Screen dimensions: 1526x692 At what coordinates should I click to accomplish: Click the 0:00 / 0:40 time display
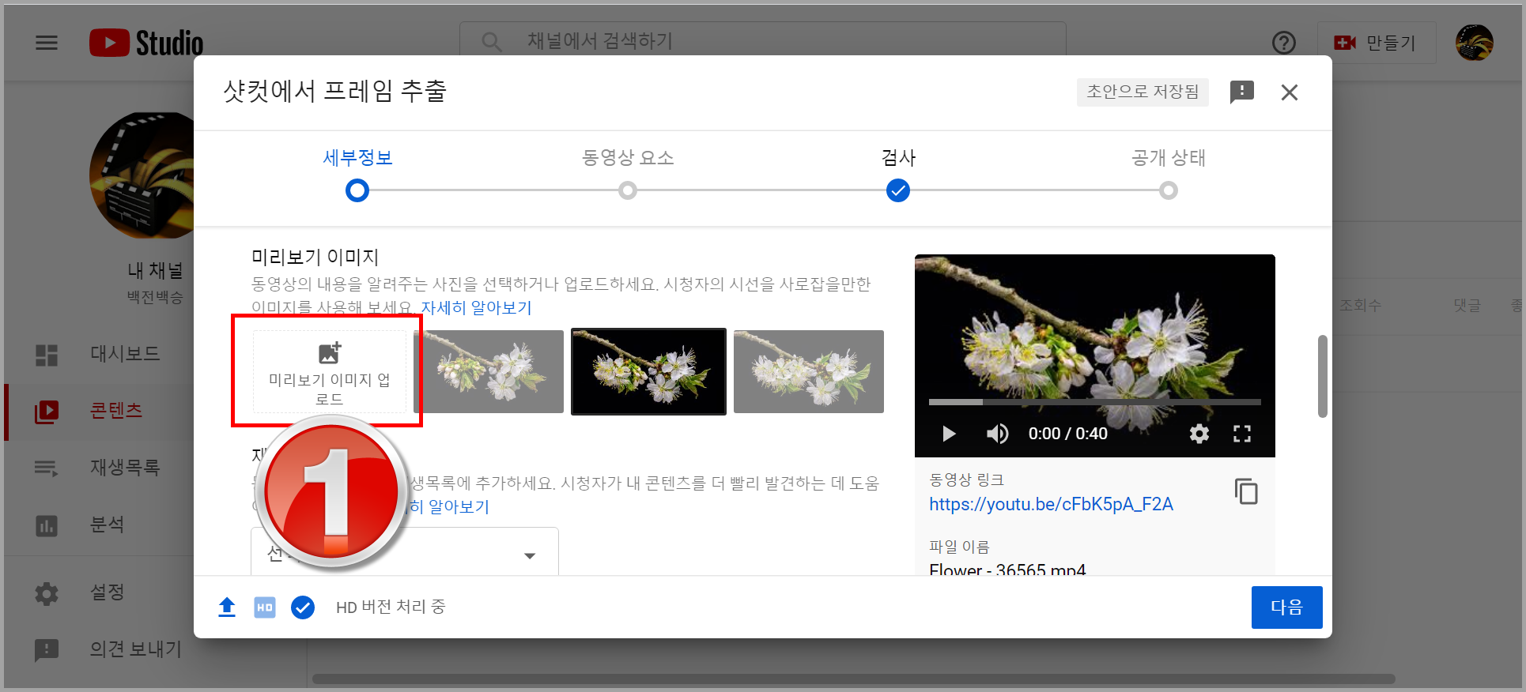[x=1067, y=434]
